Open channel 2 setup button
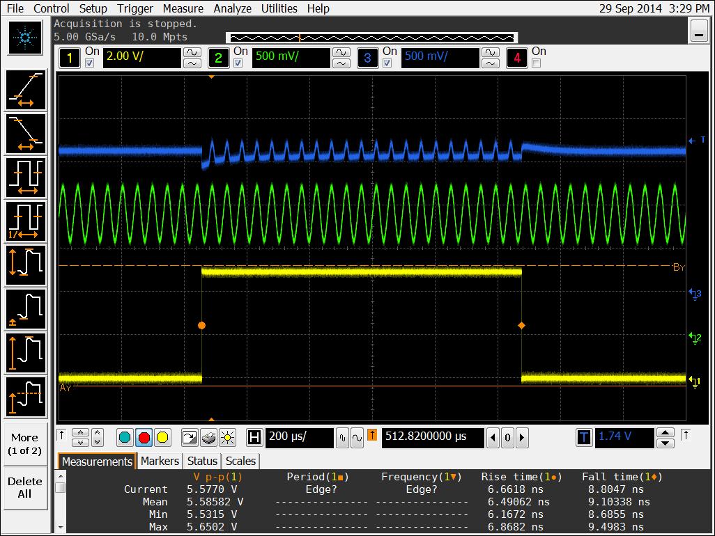715x536 pixels. [218, 58]
